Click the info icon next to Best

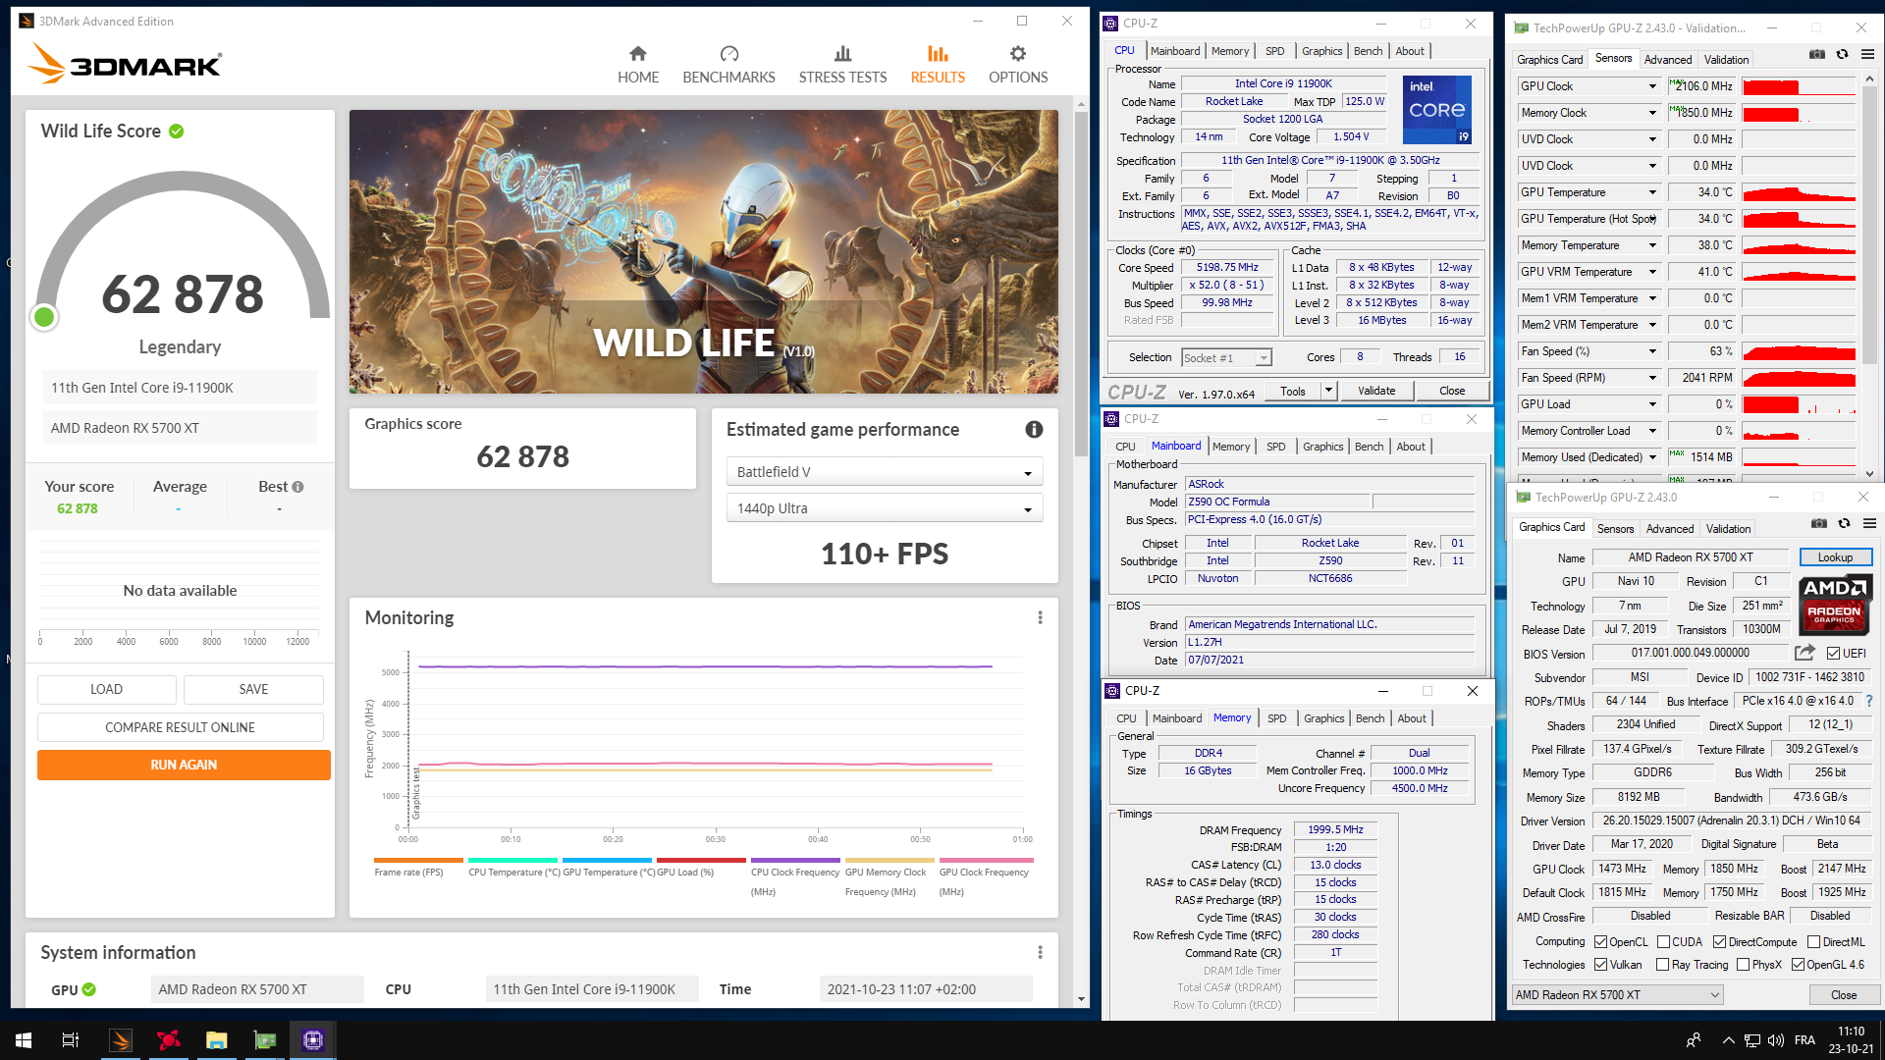297,487
